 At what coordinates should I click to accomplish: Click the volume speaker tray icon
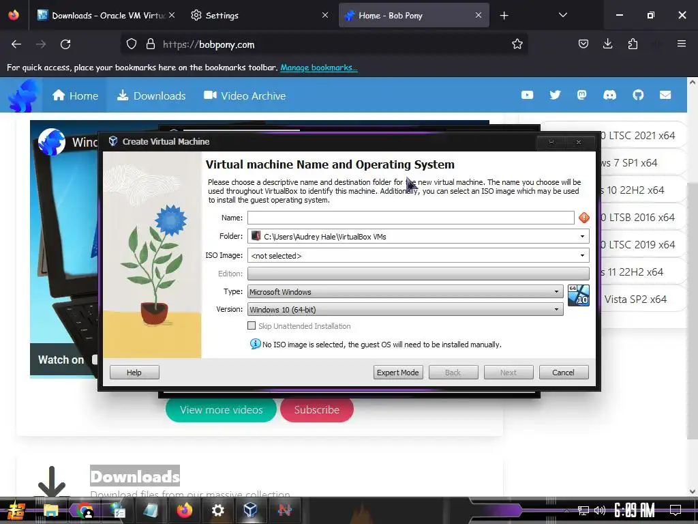tap(600, 510)
